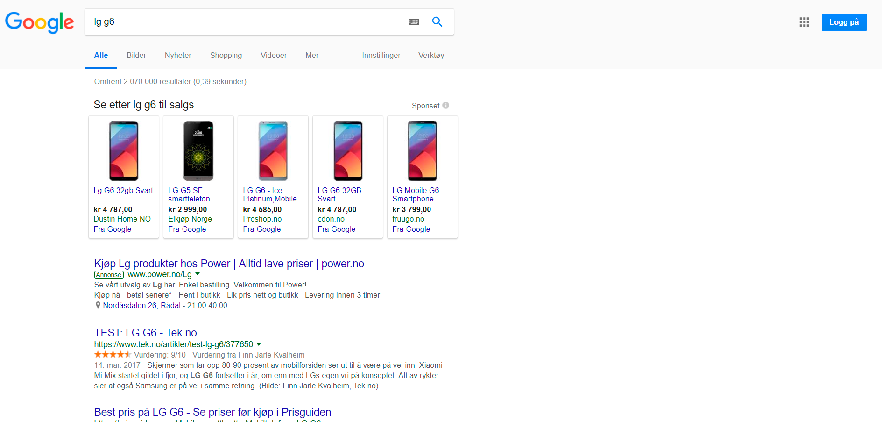Open the Lg G6 32gb Svart product link
Viewport: 882px width, 422px height.
(123, 190)
